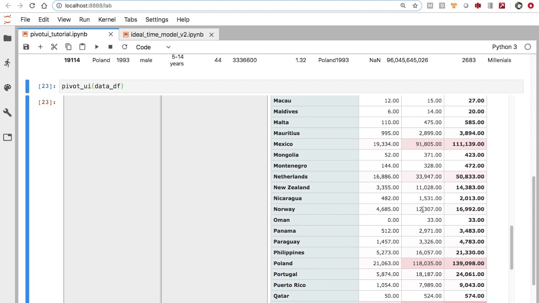Open the browser zoom magnifier icon
The height and width of the screenshot is (303, 539).
pyautogui.click(x=403, y=6)
